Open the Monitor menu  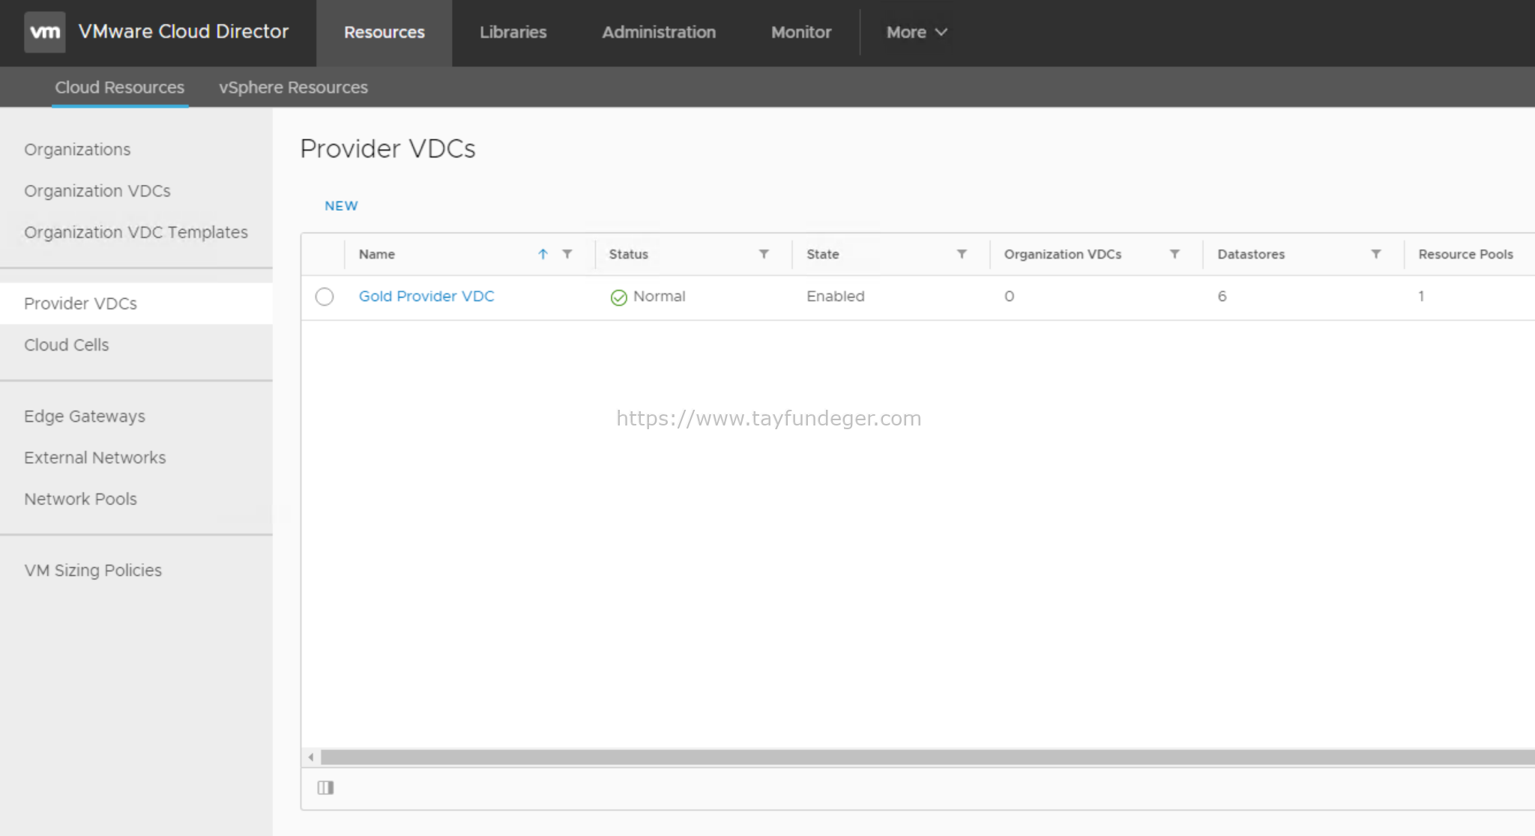click(800, 32)
